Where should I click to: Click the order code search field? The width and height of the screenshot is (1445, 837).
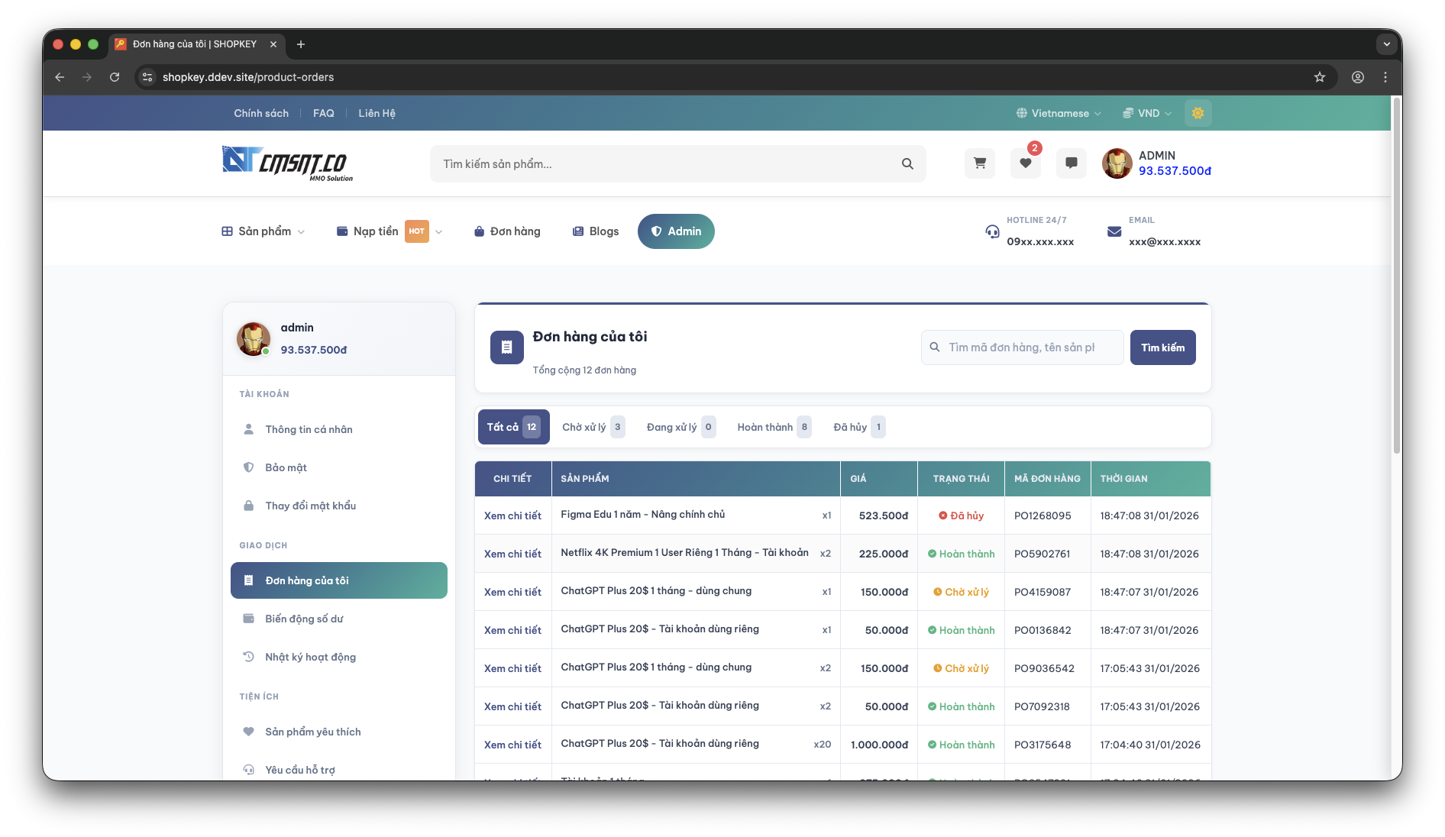[1022, 347]
